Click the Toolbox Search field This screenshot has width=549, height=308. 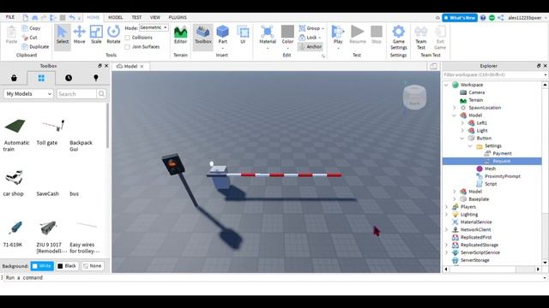tap(76, 93)
